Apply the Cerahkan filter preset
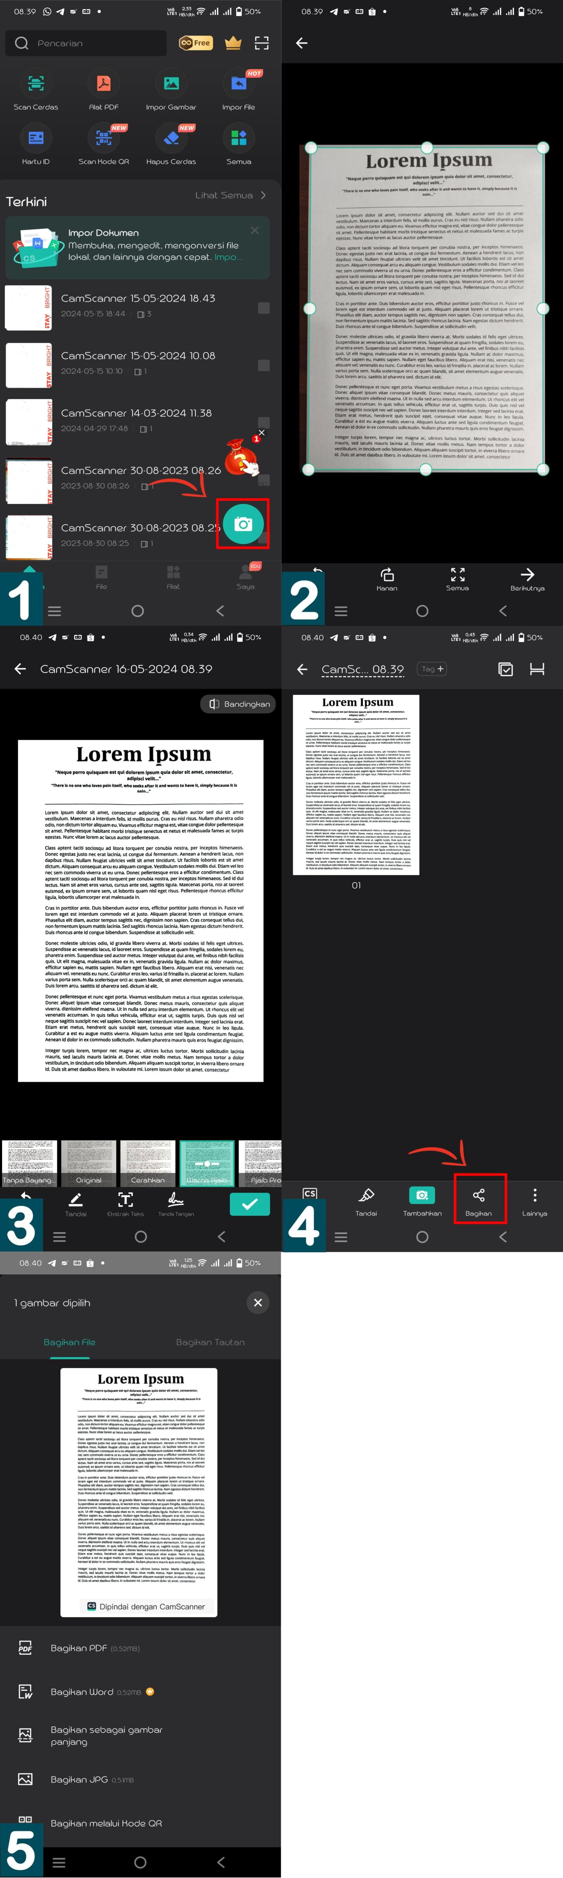The image size is (563, 1878). tap(148, 1163)
